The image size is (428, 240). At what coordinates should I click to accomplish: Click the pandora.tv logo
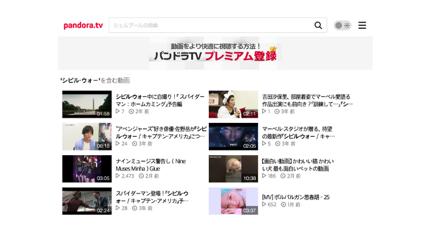click(83, 25)
